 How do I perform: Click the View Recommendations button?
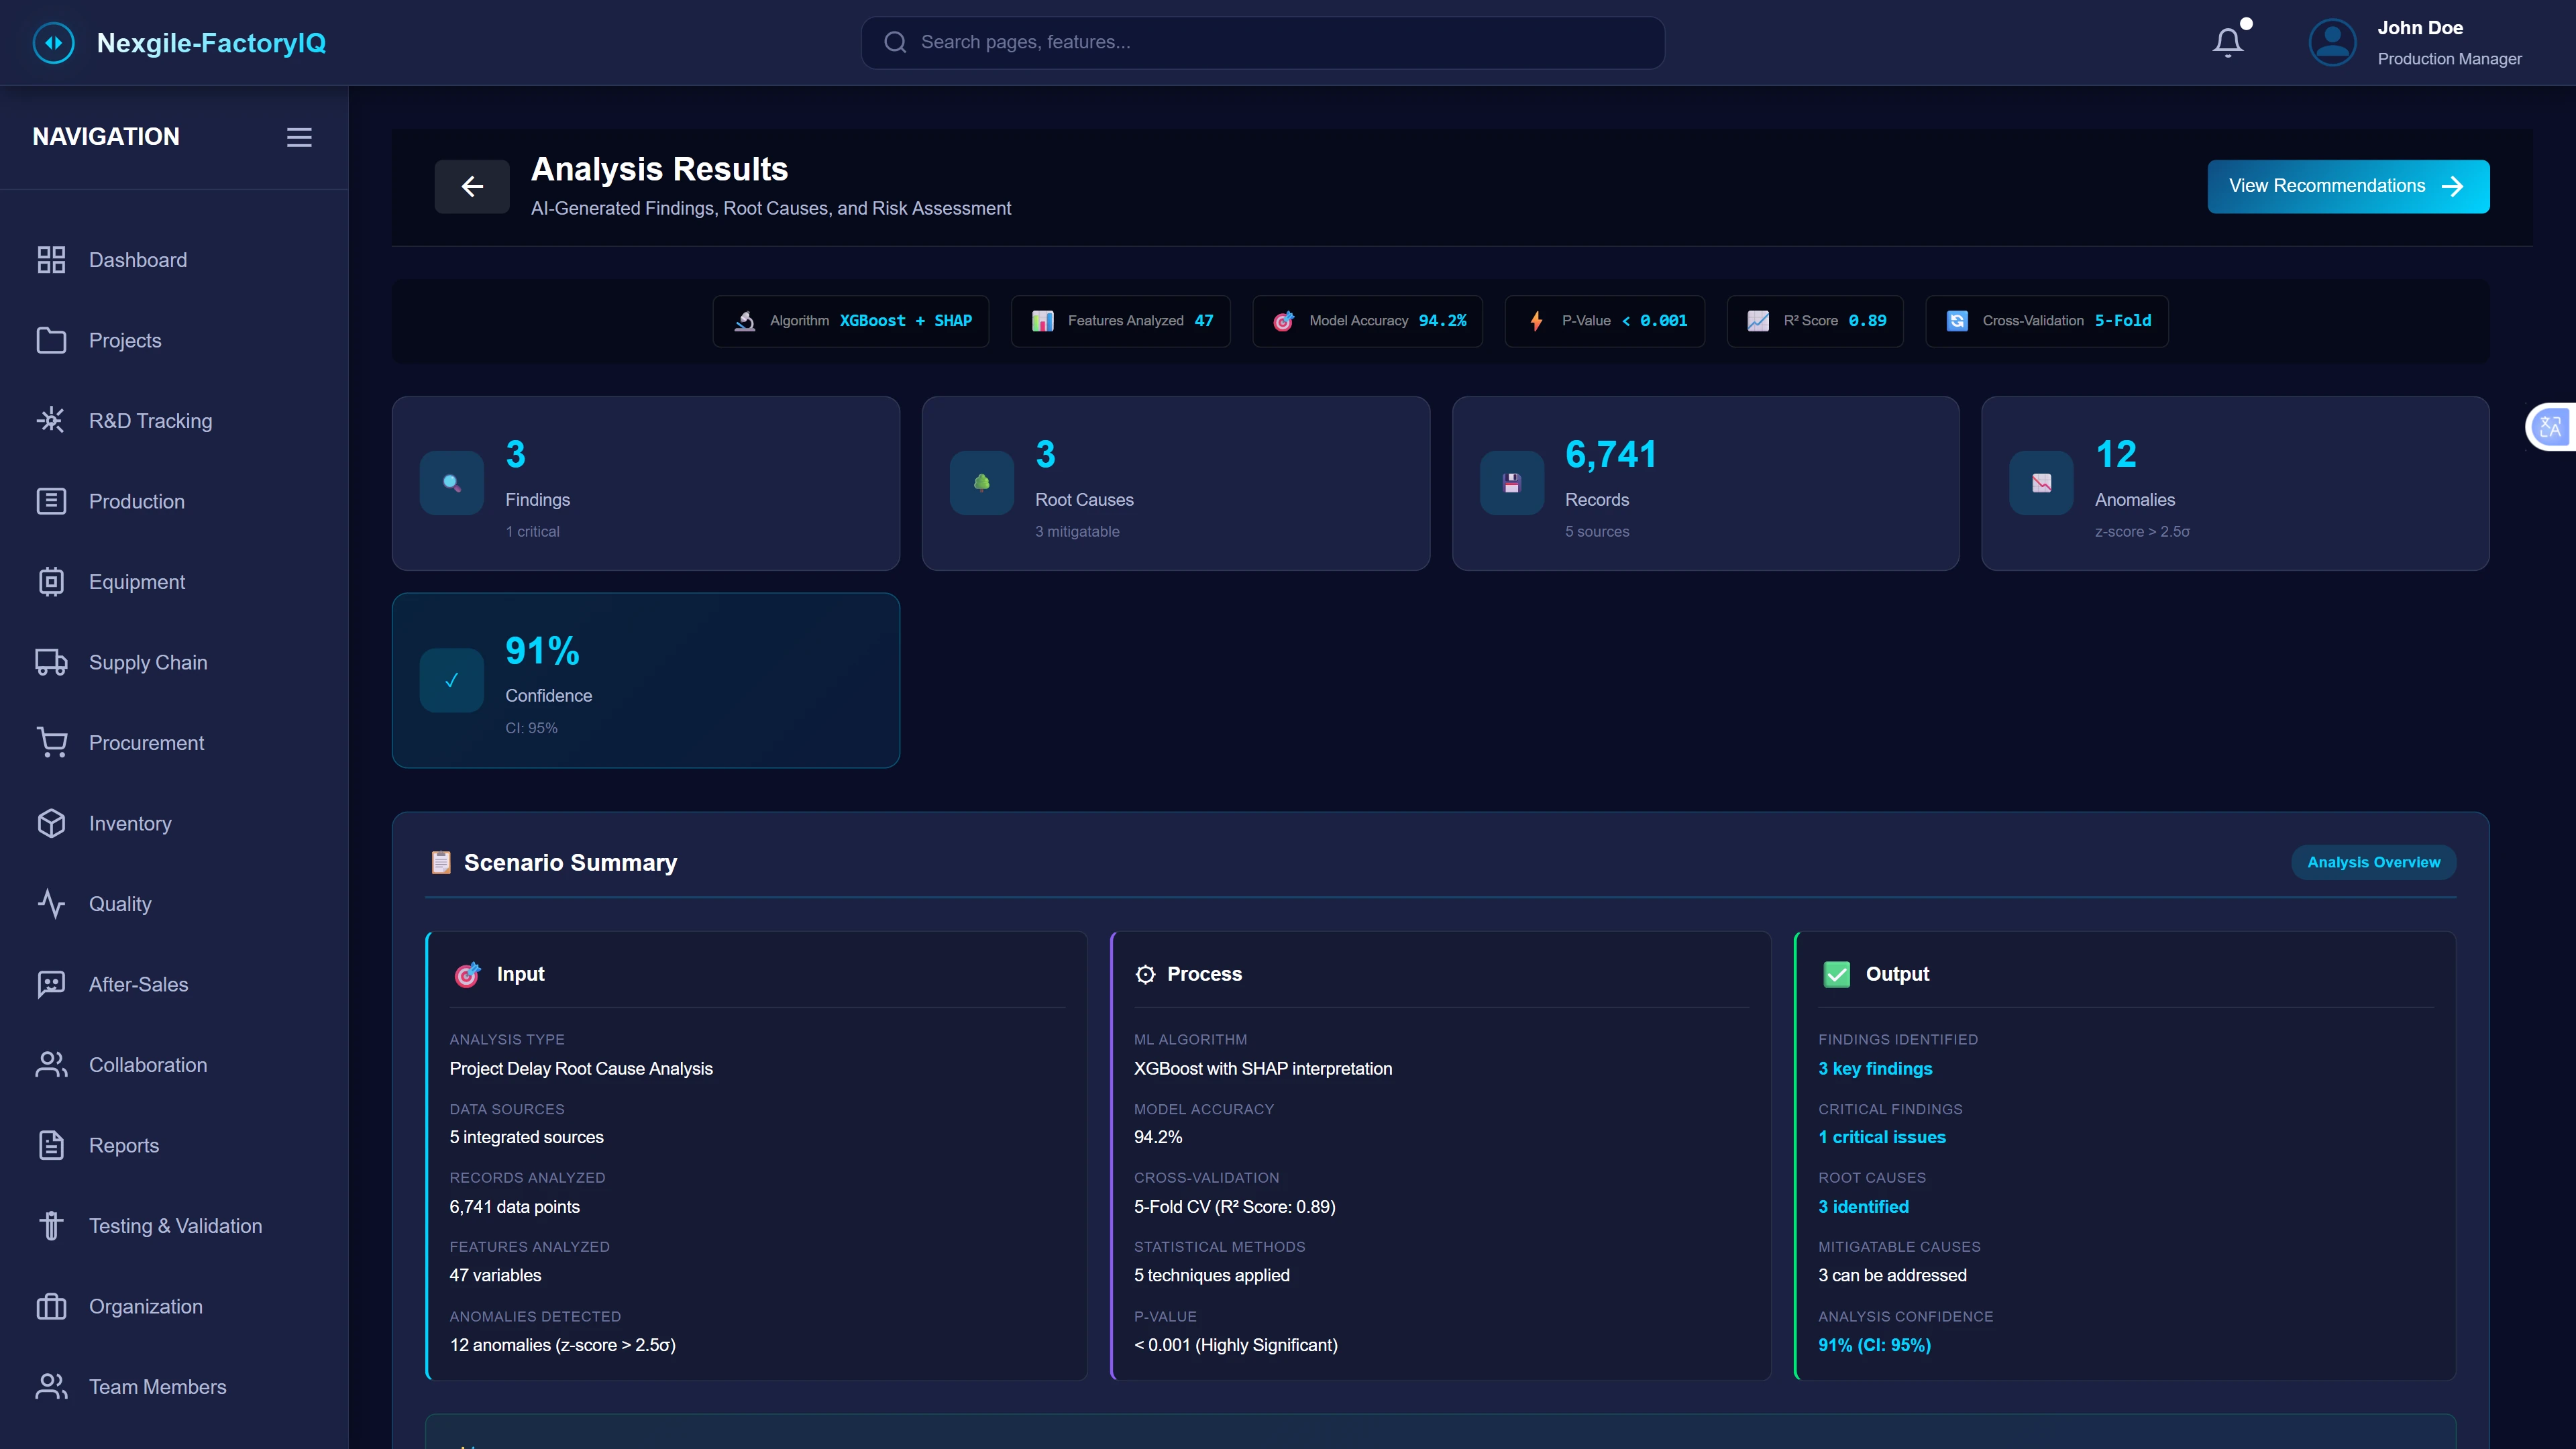pos(2347,186)
